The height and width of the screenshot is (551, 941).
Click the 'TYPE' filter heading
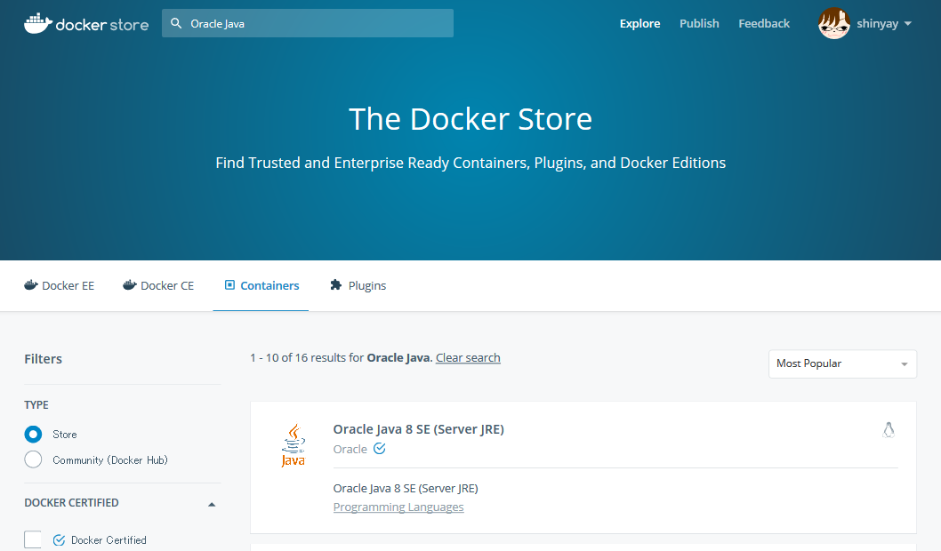coord(36,405)
